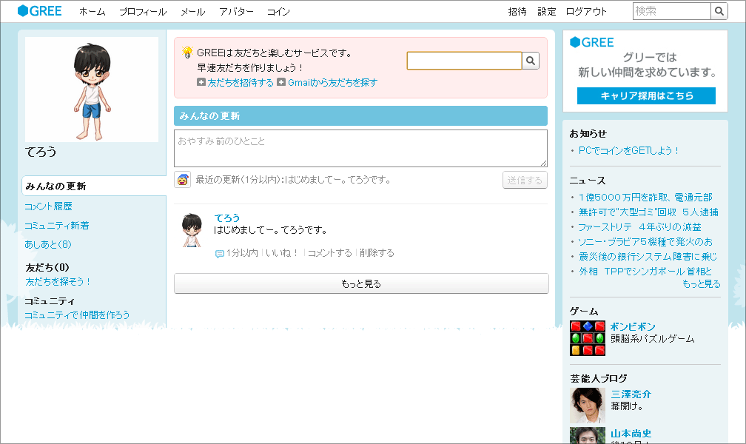The width and height of the screenshot is (746, 444).
Task: Open the ボンビボン game link
Action: click(x=633, y=326)
